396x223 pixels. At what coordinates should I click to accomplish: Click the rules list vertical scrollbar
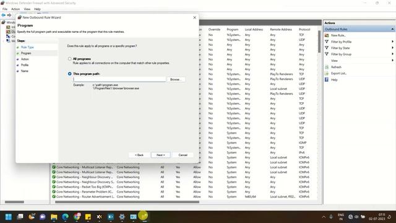click(x=319, y=42)
